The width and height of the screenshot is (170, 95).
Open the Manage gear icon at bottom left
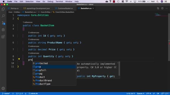point(3,88)
